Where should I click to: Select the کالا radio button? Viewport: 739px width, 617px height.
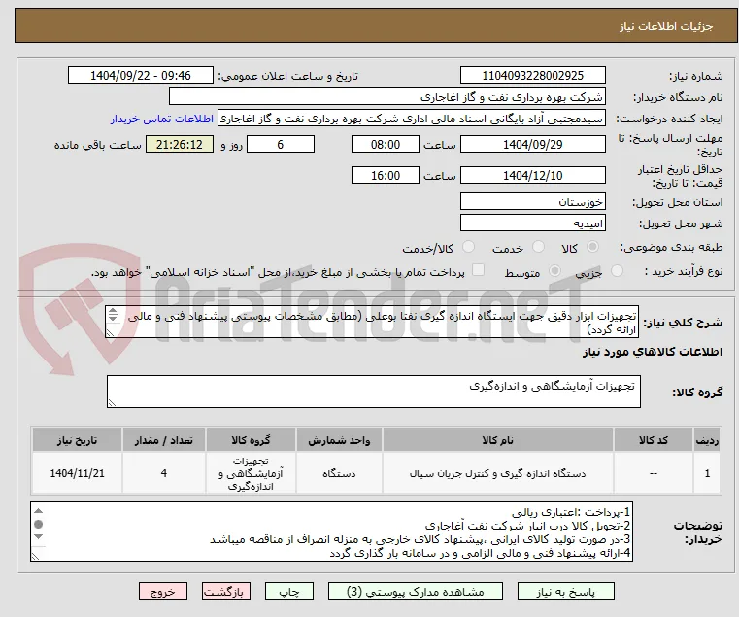(592, 247)
